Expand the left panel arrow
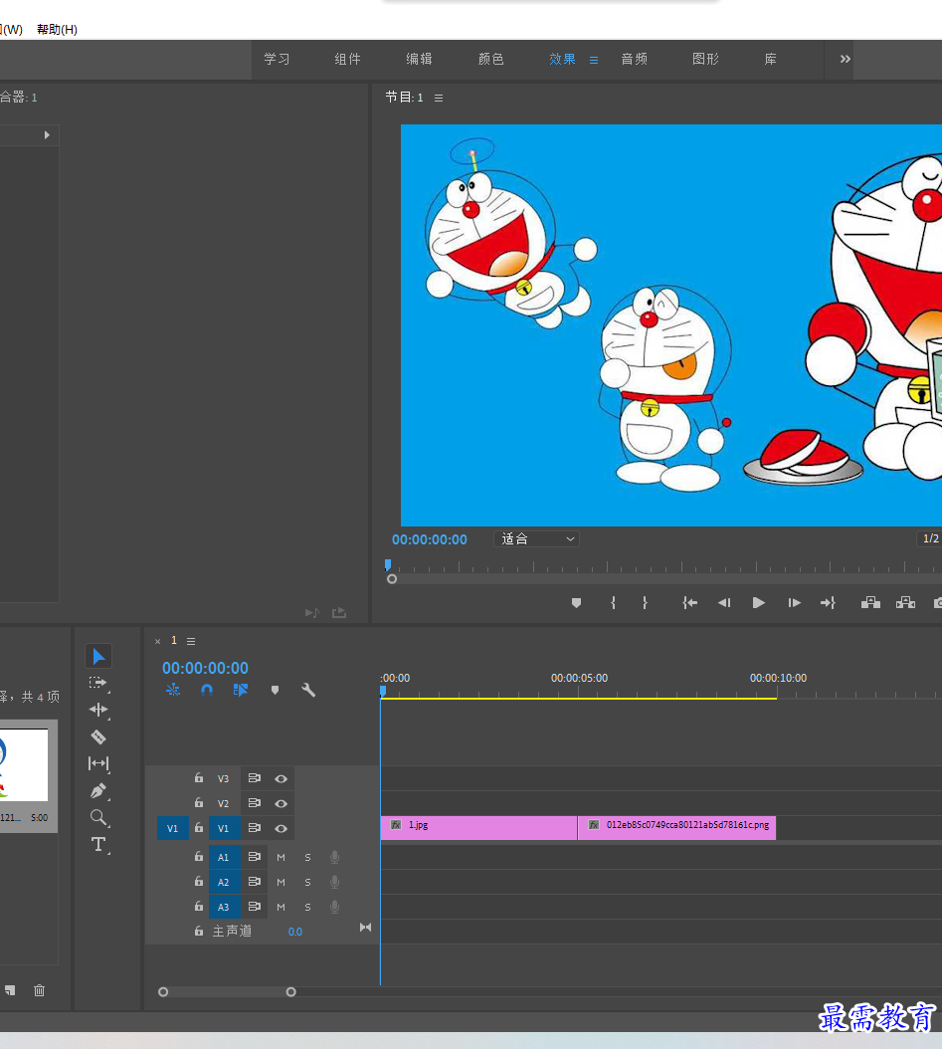 pyautogui.click(x=47, y=135)
